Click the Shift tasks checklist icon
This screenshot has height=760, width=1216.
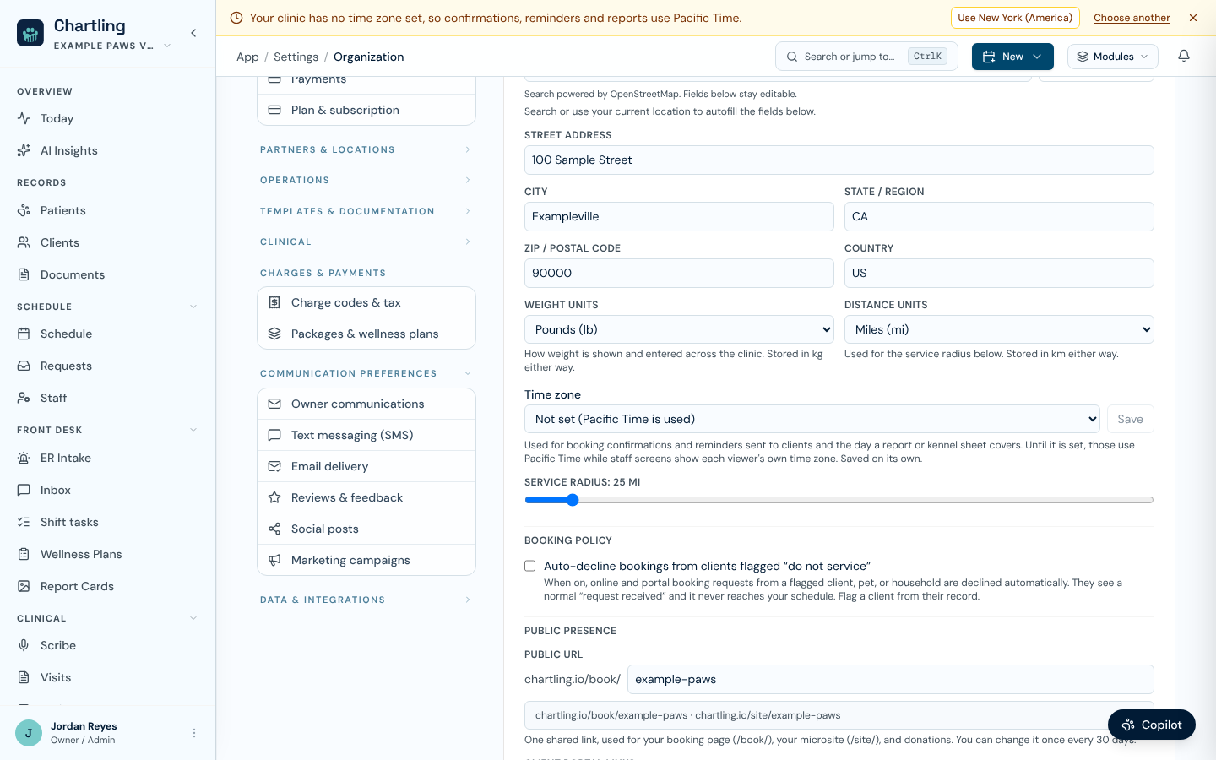pyautogui.click(x=24, y=523)
